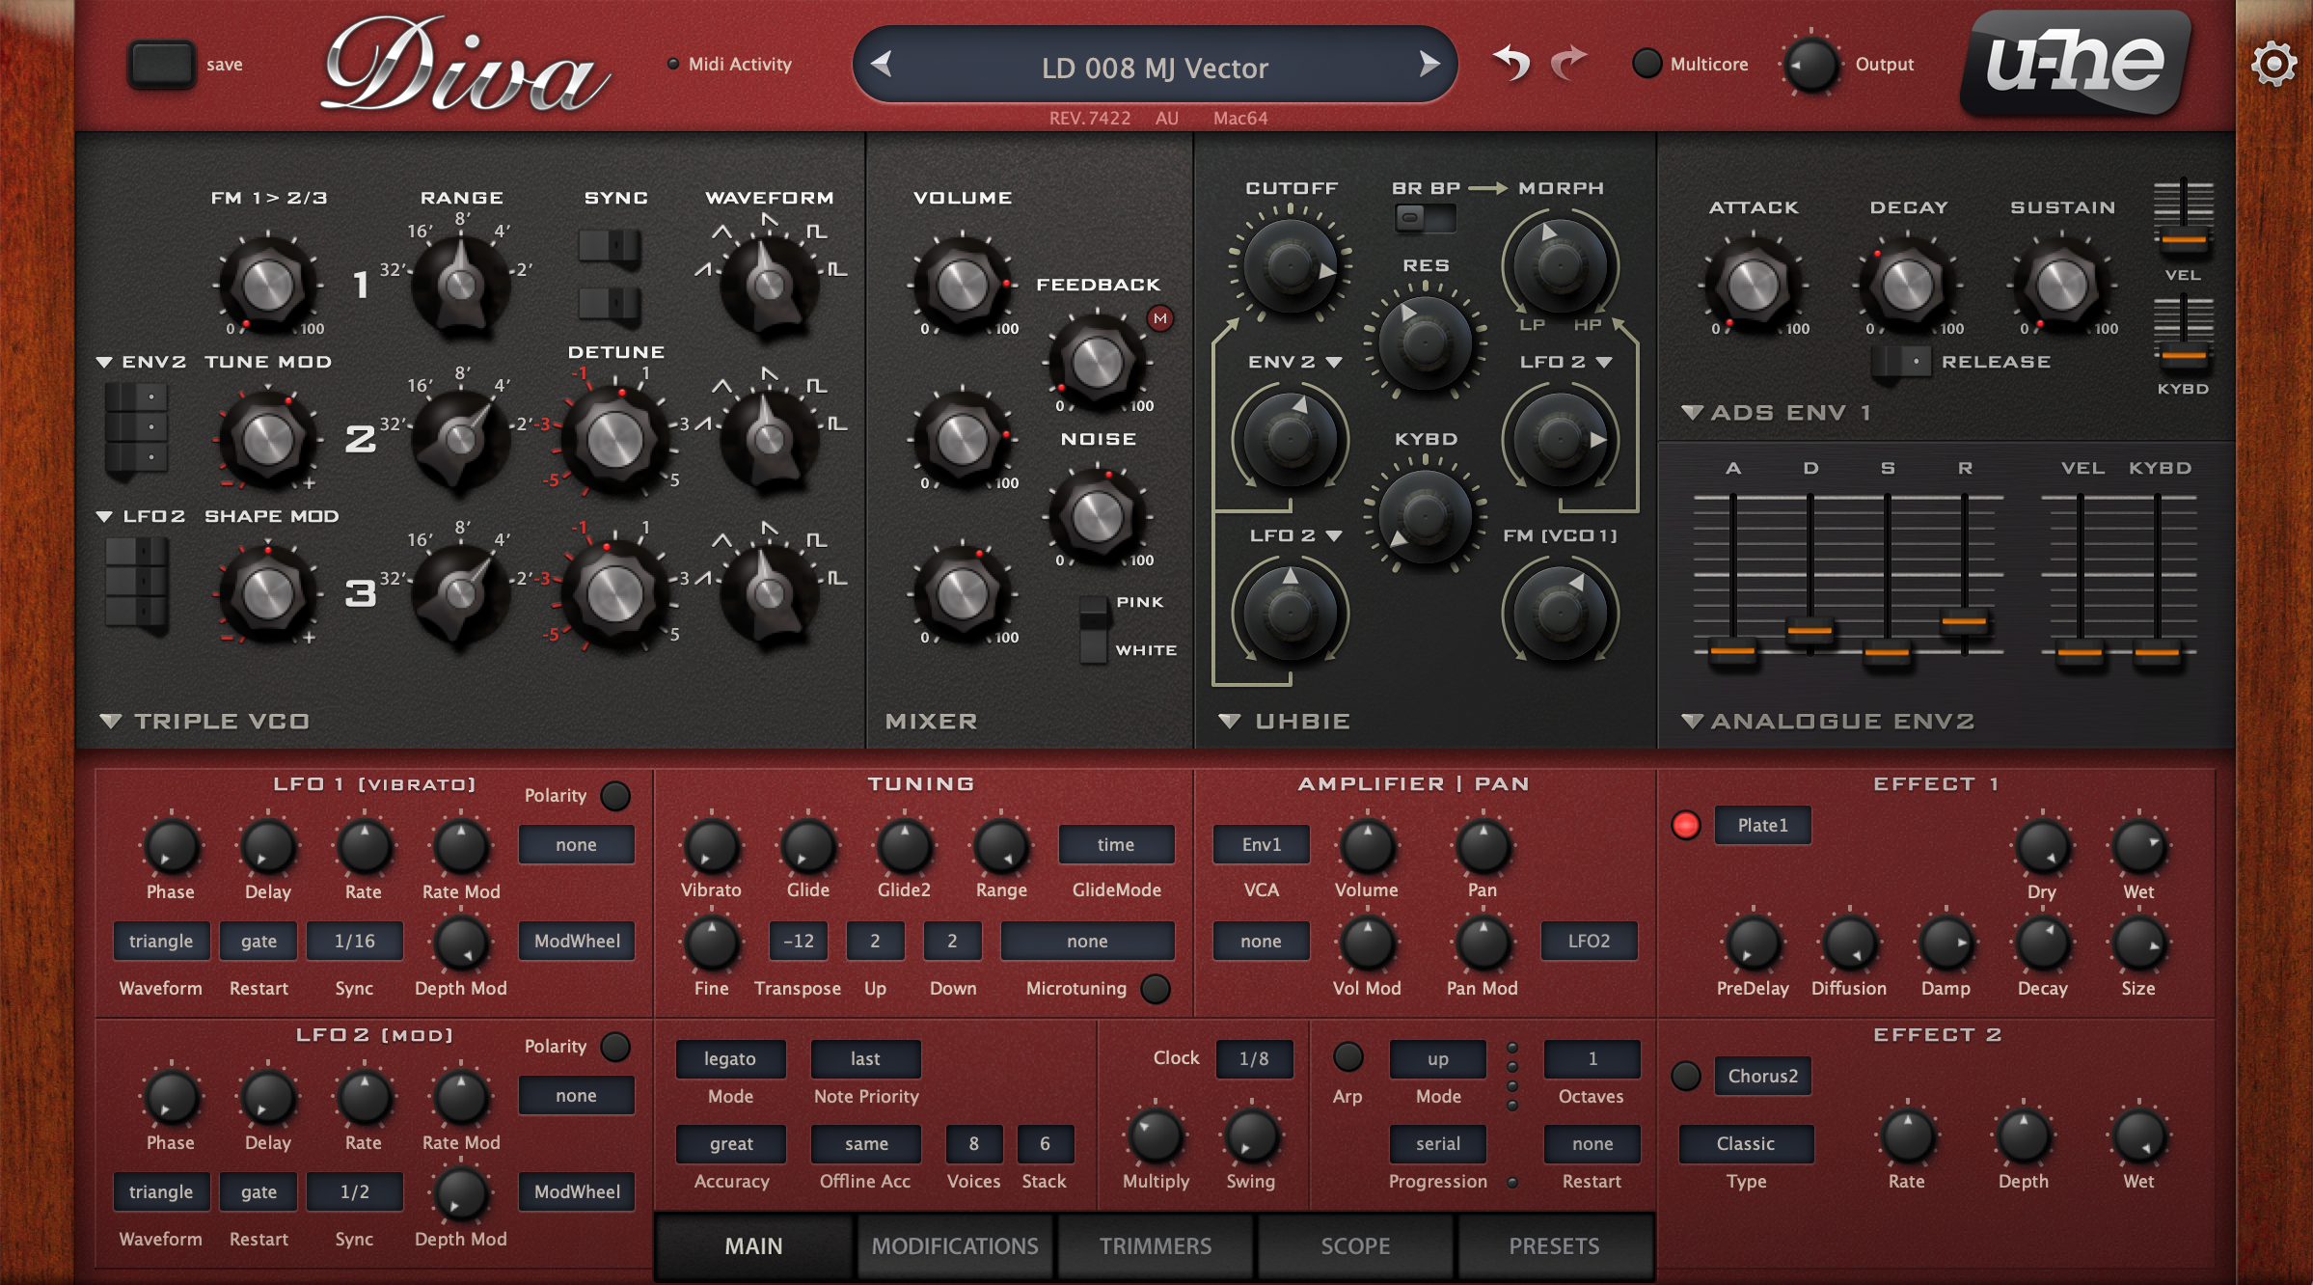Click the ENV2 Decay slider handle
The height and width of the screenshot is (1285, 2313).
(1810, 631)
